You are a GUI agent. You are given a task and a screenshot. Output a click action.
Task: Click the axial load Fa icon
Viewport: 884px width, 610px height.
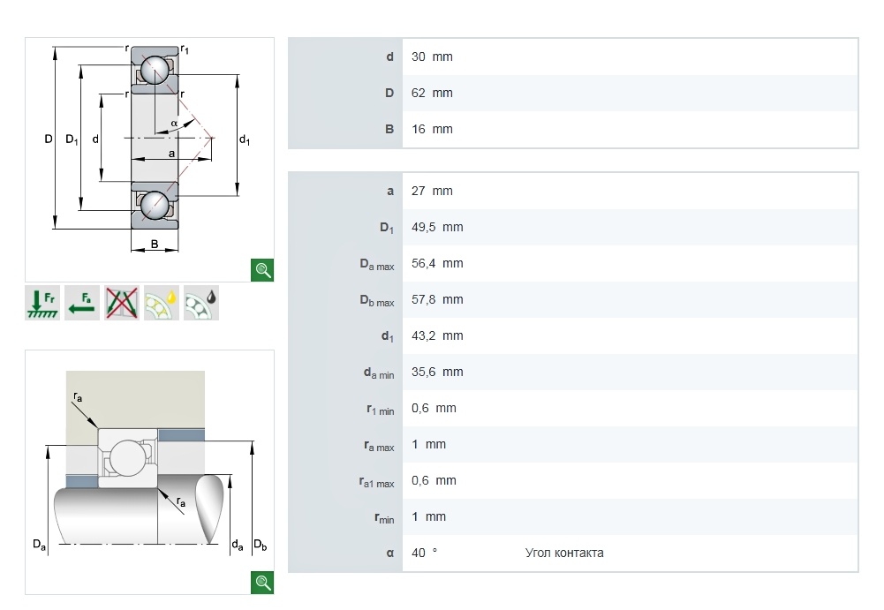(x=82, y=304)
